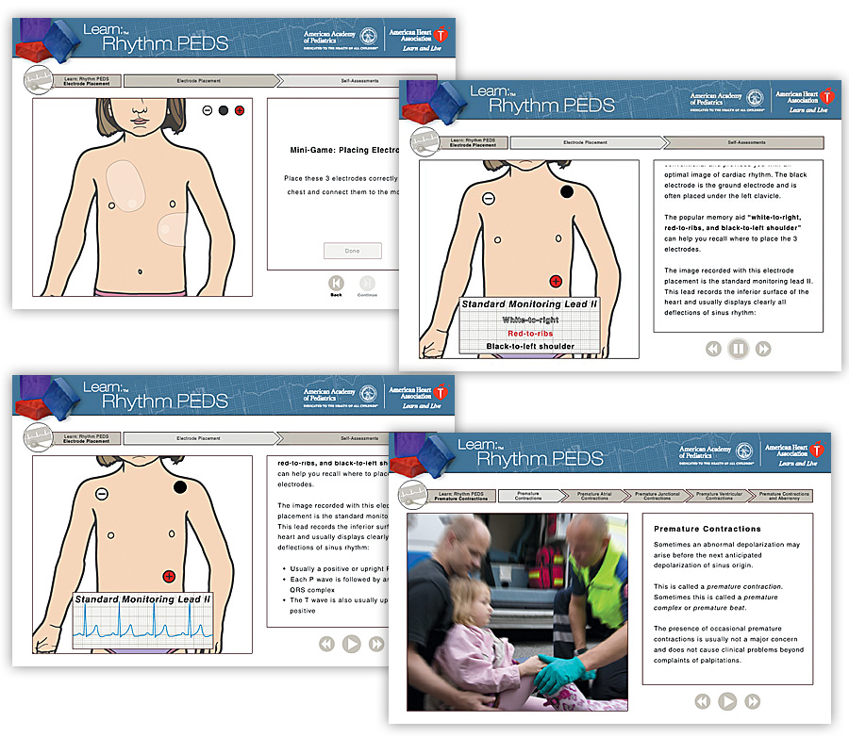
Task: Click 'Mini-Game: Placing Electro' heading text
Action: [x=344, y=150]
